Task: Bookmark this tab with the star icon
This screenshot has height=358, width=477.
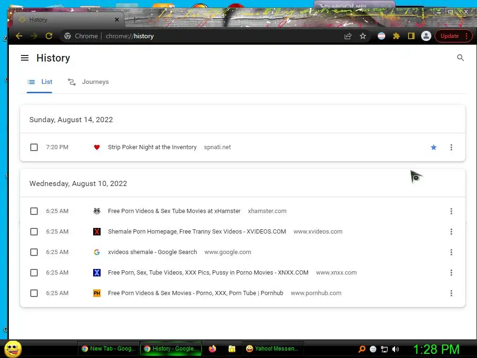Action: 363,36
